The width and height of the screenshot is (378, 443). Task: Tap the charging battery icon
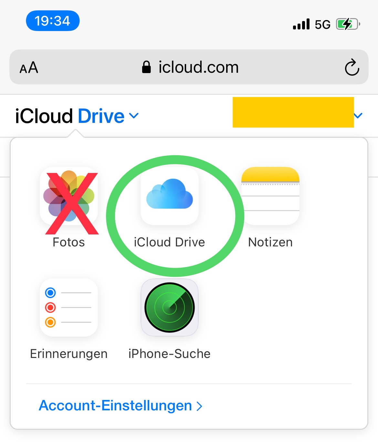click(x=348, y=24)
